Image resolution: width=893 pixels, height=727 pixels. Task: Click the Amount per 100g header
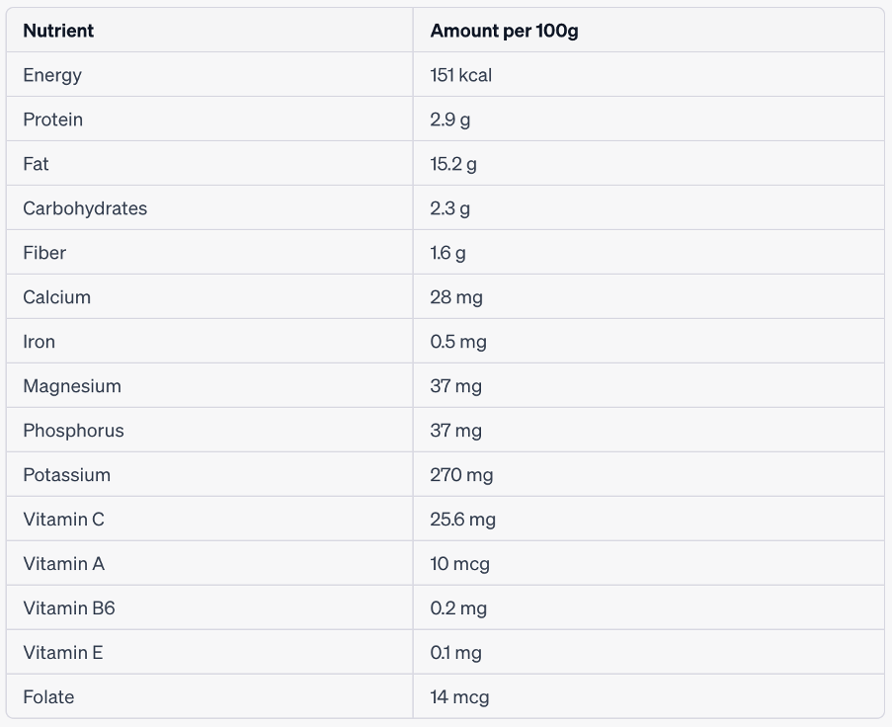tap(504, 31)
